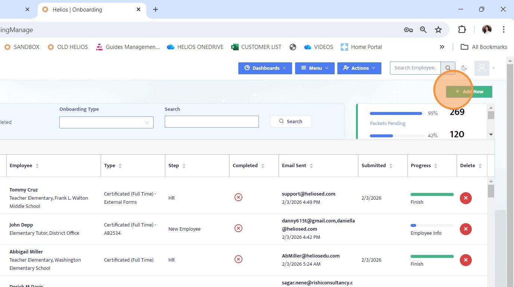Viewport: 514px width, 287px height.
Task: Click the green Add New button
Action: click(469, 91)
